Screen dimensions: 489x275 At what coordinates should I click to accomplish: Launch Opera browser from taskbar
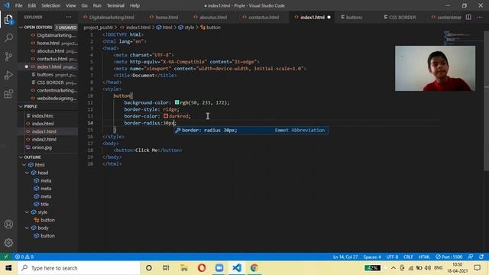point(202,268)
